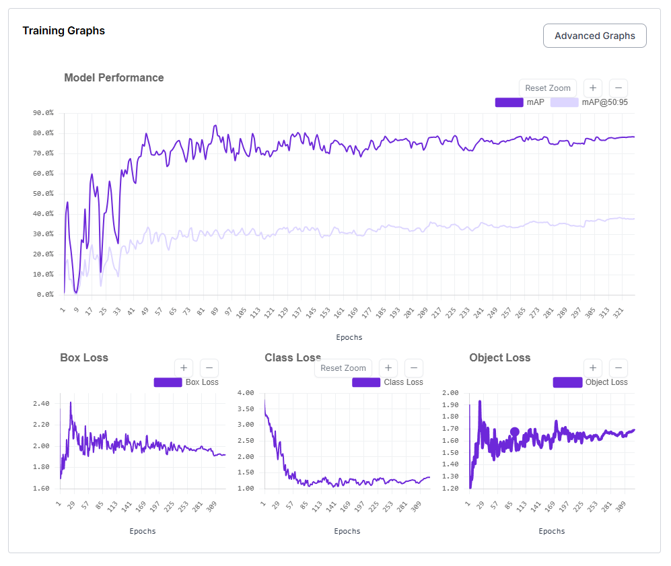Click the Object Loss chart title
This screenshot has width=671, height=566.
click(500, 357)
